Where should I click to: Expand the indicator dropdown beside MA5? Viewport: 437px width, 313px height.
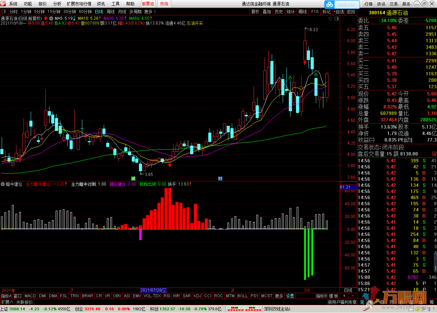51,18
